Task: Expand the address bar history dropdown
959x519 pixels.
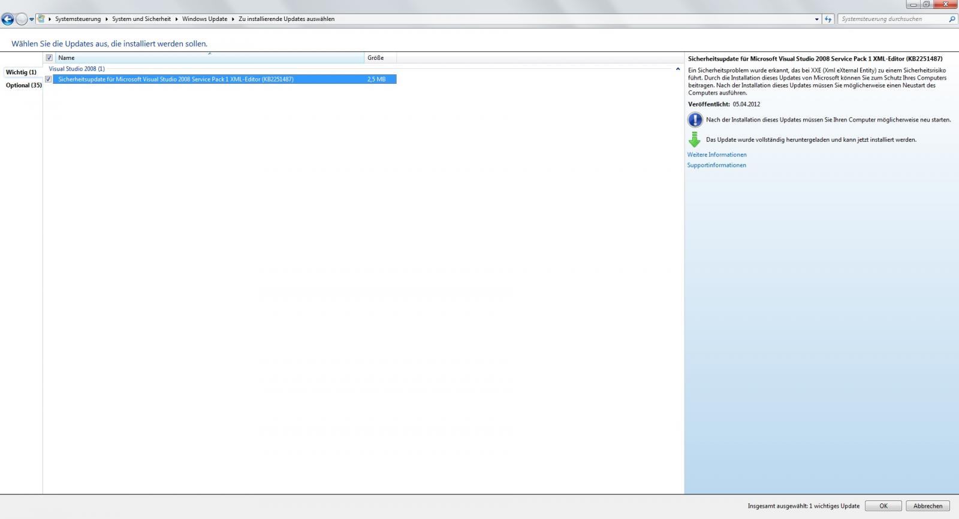Action: click(x=816, y=19)
